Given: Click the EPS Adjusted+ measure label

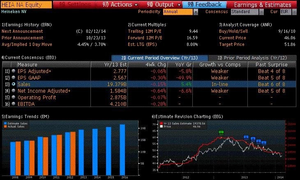Looking at the screenshot, I should (35, 71).
